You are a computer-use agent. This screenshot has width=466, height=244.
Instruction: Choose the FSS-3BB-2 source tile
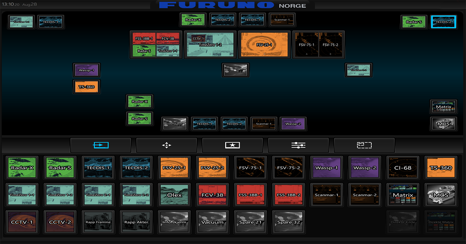(x=289, y=195)
